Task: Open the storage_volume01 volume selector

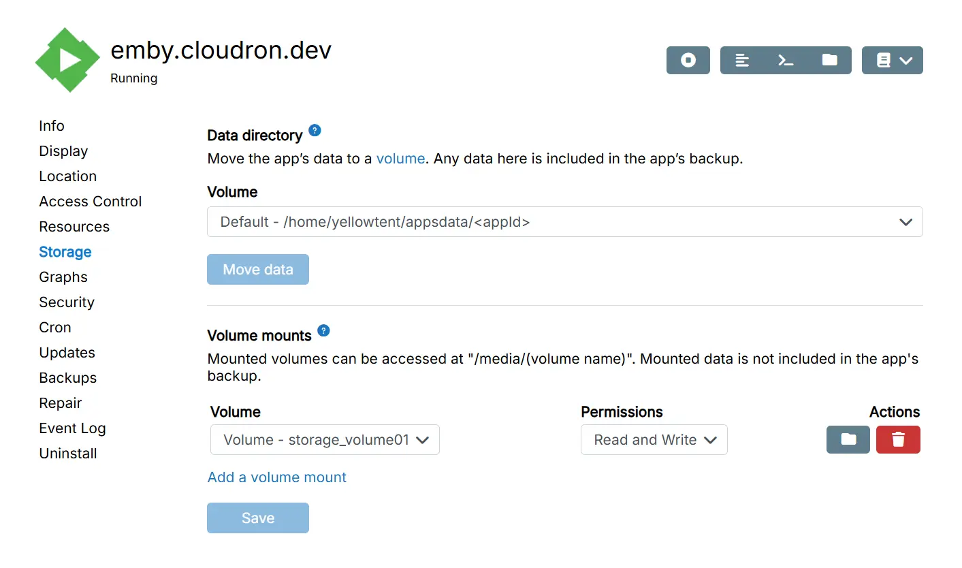Action: click(x=325, y=440)
